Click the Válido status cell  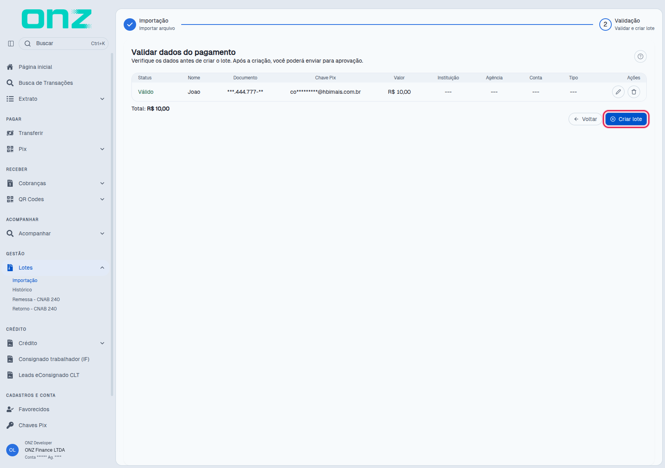click(146, 92)
